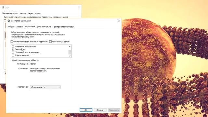Viewport: 208px width, 117px height.
Task: Open Запись tab in Звук window
Action: (23, 14)
